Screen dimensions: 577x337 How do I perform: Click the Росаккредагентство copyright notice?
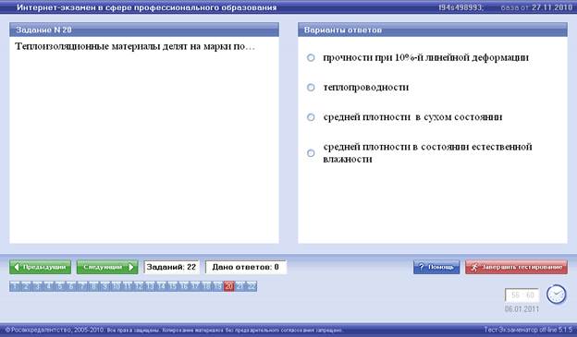pyautogui.click(x=175, y=330)
